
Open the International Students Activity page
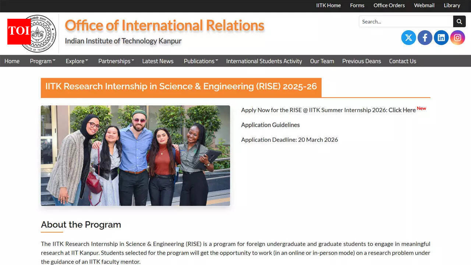[x=263, y=61]
